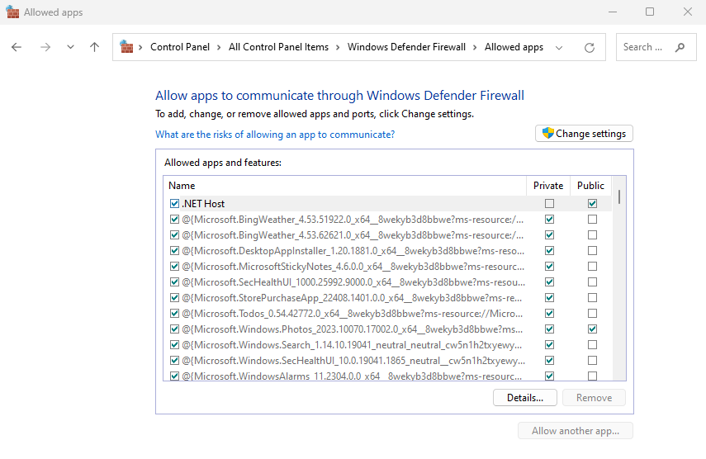Open Details for selected app
The width and height of the screenshot is (706, 459).
525,398
